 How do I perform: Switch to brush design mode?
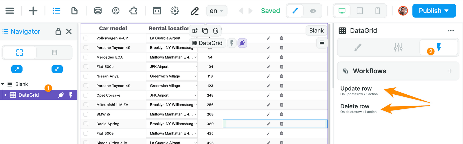point(295,11)
